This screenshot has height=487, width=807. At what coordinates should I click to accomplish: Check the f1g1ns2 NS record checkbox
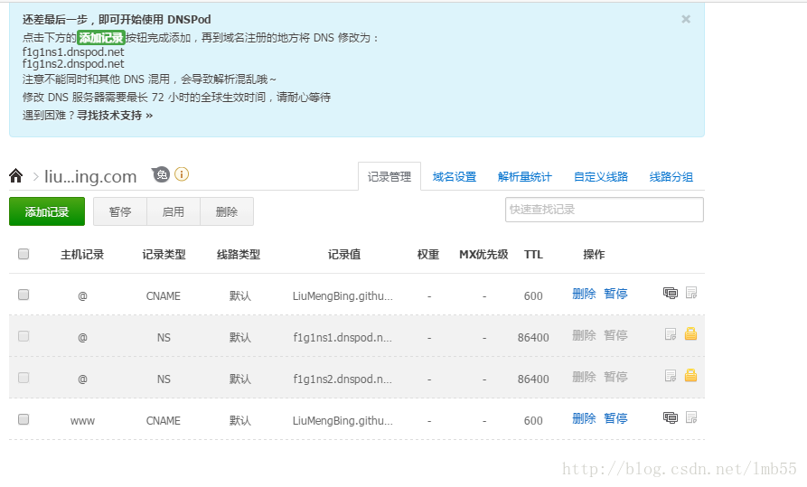pyautogui.click(x=23, y=378)
